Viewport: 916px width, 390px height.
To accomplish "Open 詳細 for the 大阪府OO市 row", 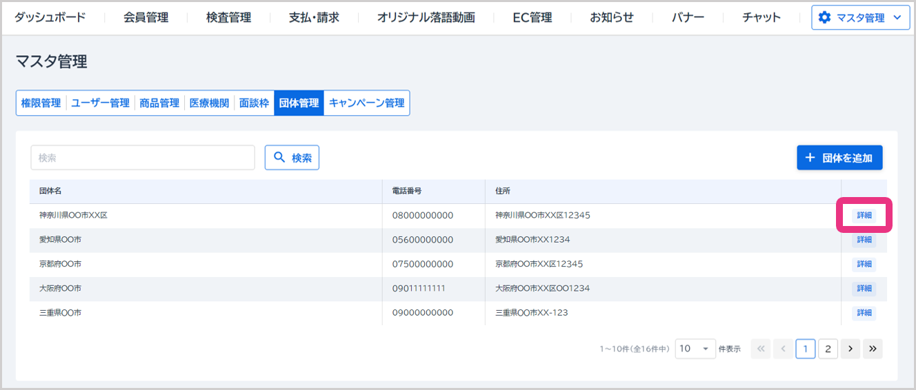I will coord(864,289).
